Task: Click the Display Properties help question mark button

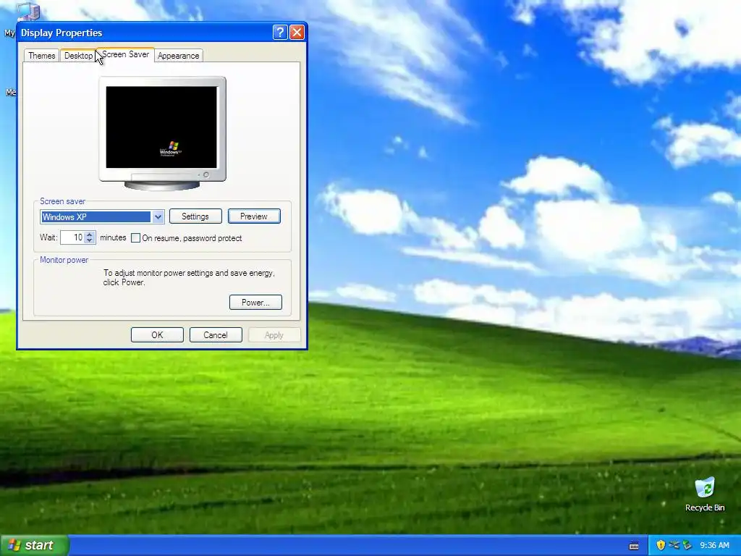Action: coord(280,32)
